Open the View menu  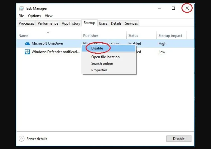tap(49, 16)
